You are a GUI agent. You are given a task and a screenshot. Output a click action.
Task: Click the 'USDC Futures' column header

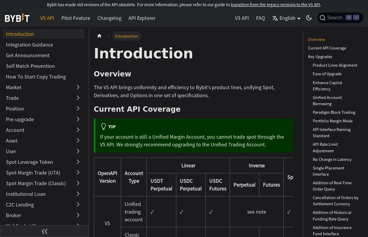[218, 185]
